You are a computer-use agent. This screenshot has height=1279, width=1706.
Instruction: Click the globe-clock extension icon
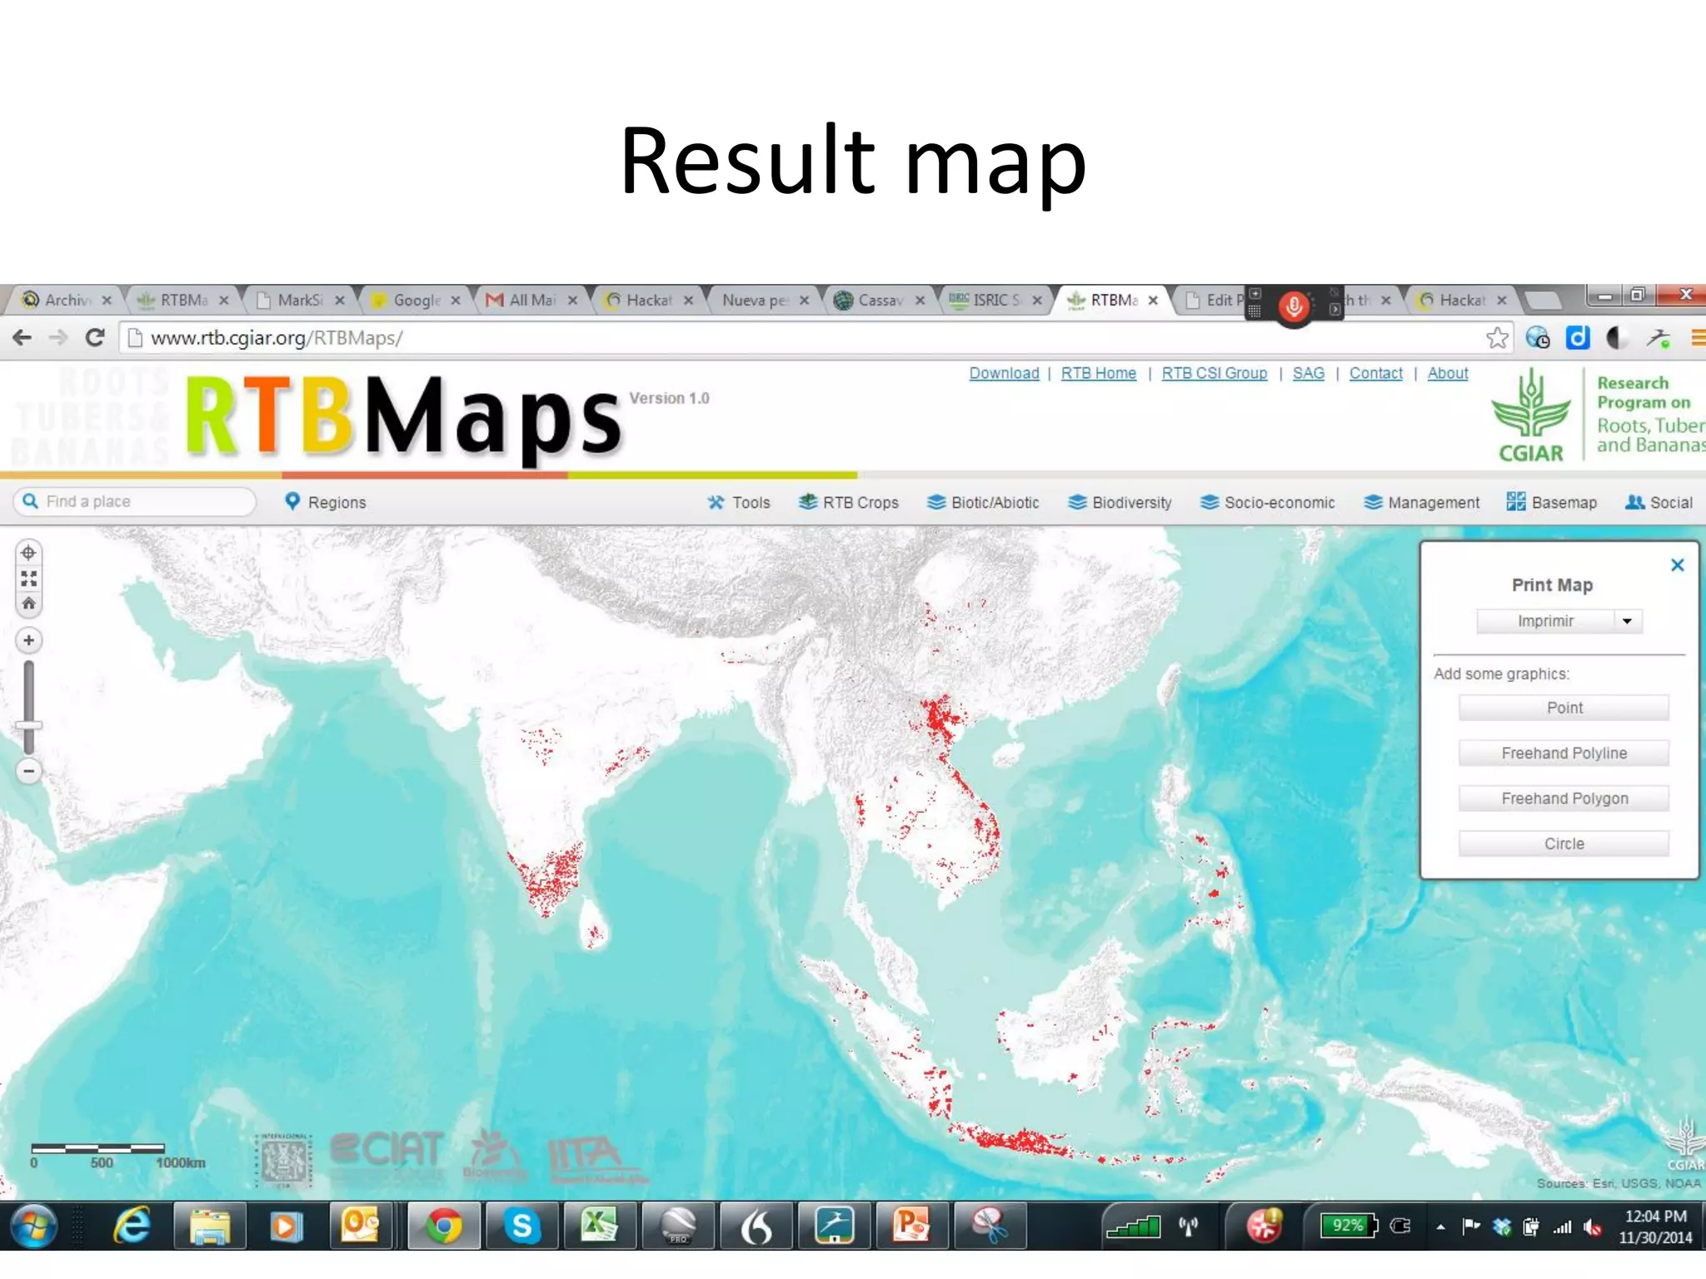pyautogui.click(x=1537, y=337)
